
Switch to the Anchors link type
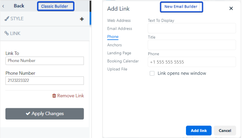(114, 45)
